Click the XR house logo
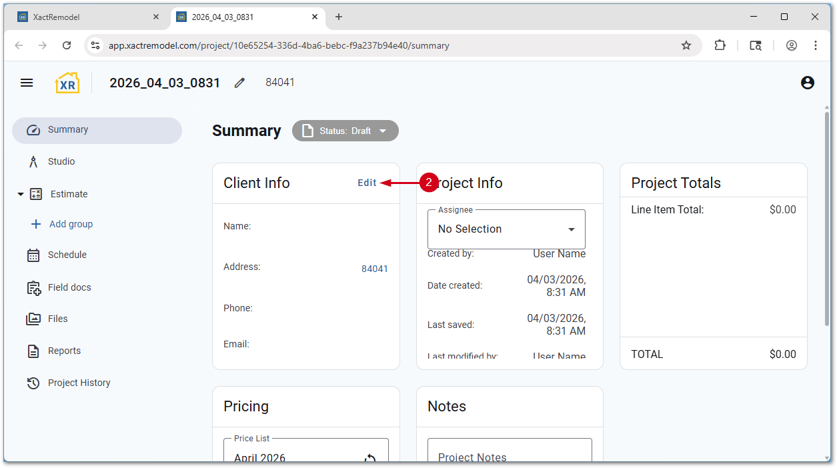 click(67, 83)
